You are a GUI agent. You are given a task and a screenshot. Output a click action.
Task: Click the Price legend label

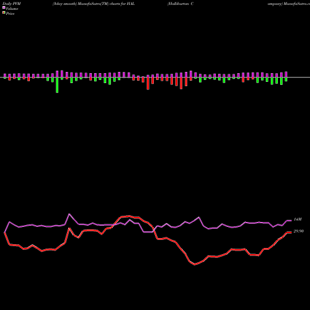10,14
